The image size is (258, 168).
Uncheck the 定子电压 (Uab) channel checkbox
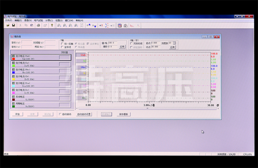point(13,56)
